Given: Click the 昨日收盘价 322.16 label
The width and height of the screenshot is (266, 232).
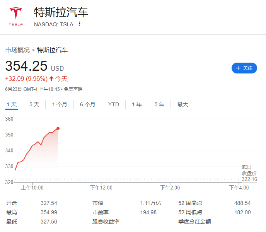Looking at the screenshot, I should point(249,173).
